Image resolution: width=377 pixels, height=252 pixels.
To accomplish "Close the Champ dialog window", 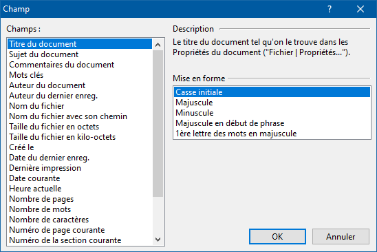I will (360, 9).
